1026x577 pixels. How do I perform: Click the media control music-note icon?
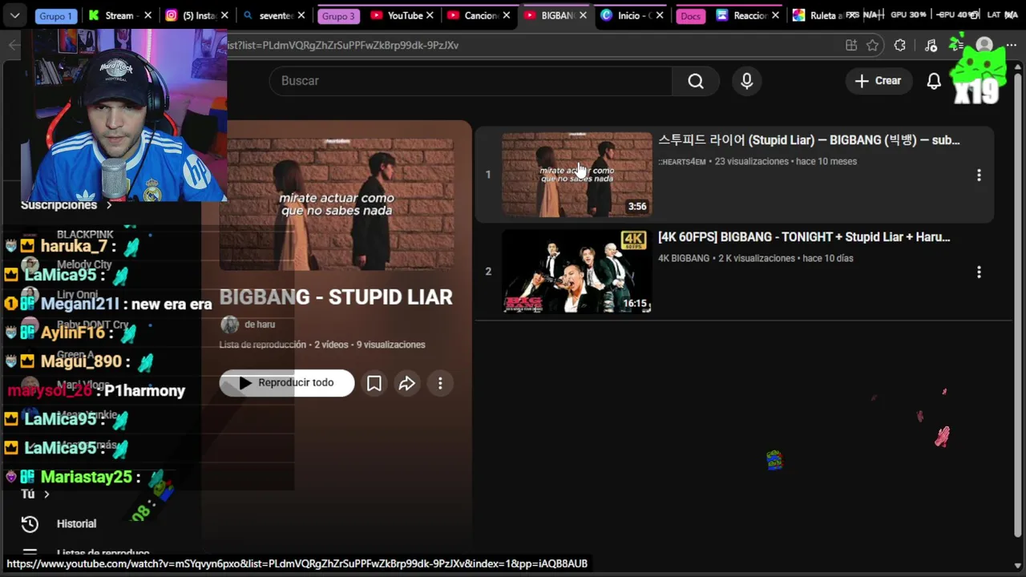click(x=931, y=46)
